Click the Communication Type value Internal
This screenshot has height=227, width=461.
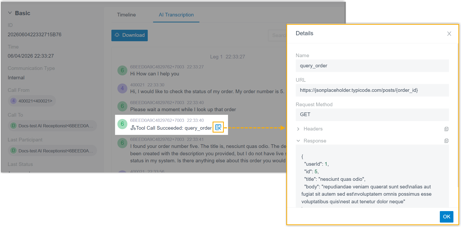16,77
